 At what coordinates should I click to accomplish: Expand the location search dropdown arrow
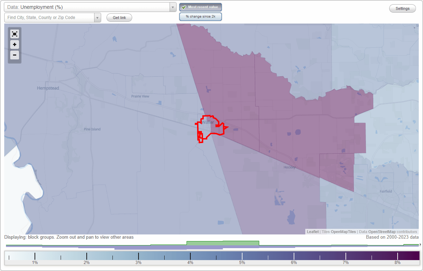point(98,17)
